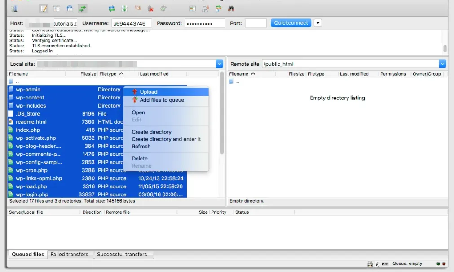
Task: Click the Host input field
Action: [x=51, y=23]
